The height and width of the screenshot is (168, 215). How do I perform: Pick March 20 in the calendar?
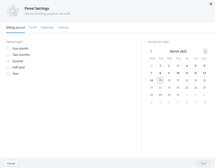coord(204,81)
